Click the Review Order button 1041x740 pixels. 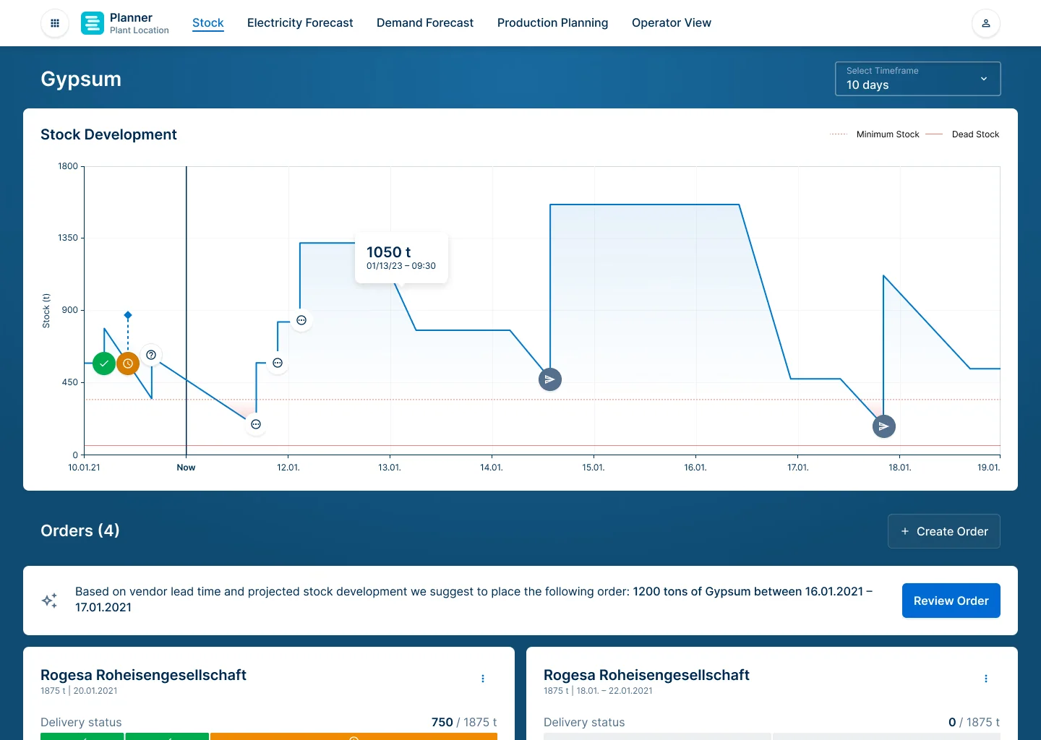tap(951, 601)
